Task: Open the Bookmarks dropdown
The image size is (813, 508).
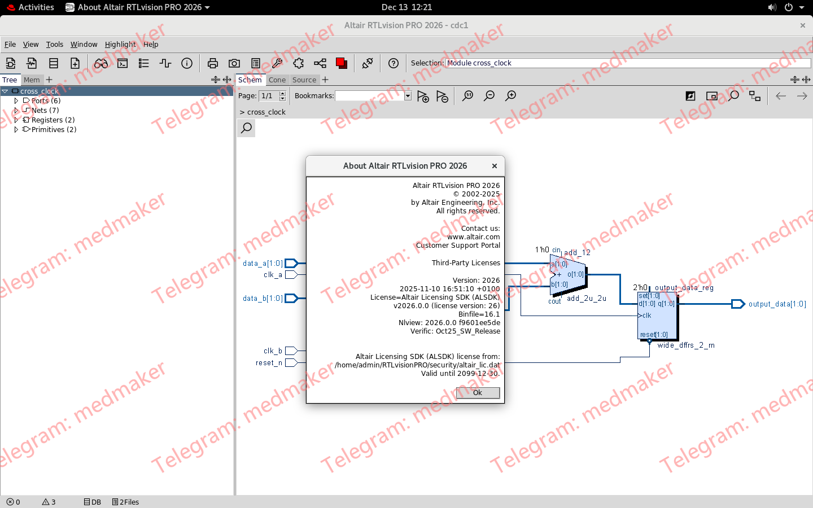Action: coord(408,96)
